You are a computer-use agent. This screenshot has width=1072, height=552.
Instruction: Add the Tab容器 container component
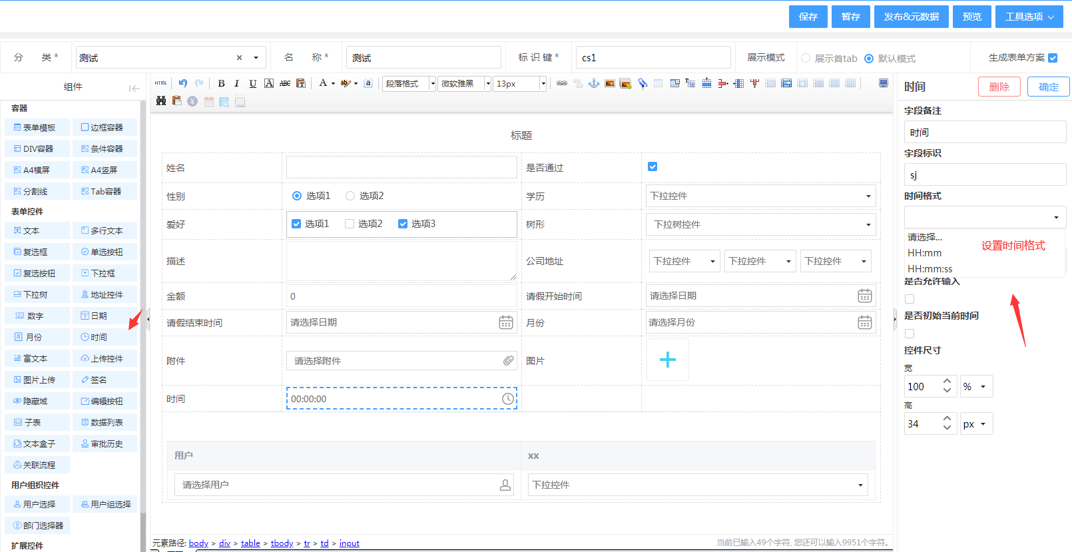105,191
